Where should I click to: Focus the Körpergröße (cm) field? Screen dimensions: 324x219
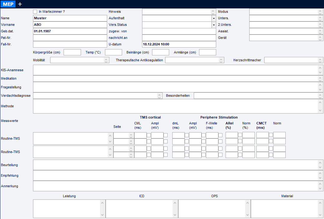point(72,52)
